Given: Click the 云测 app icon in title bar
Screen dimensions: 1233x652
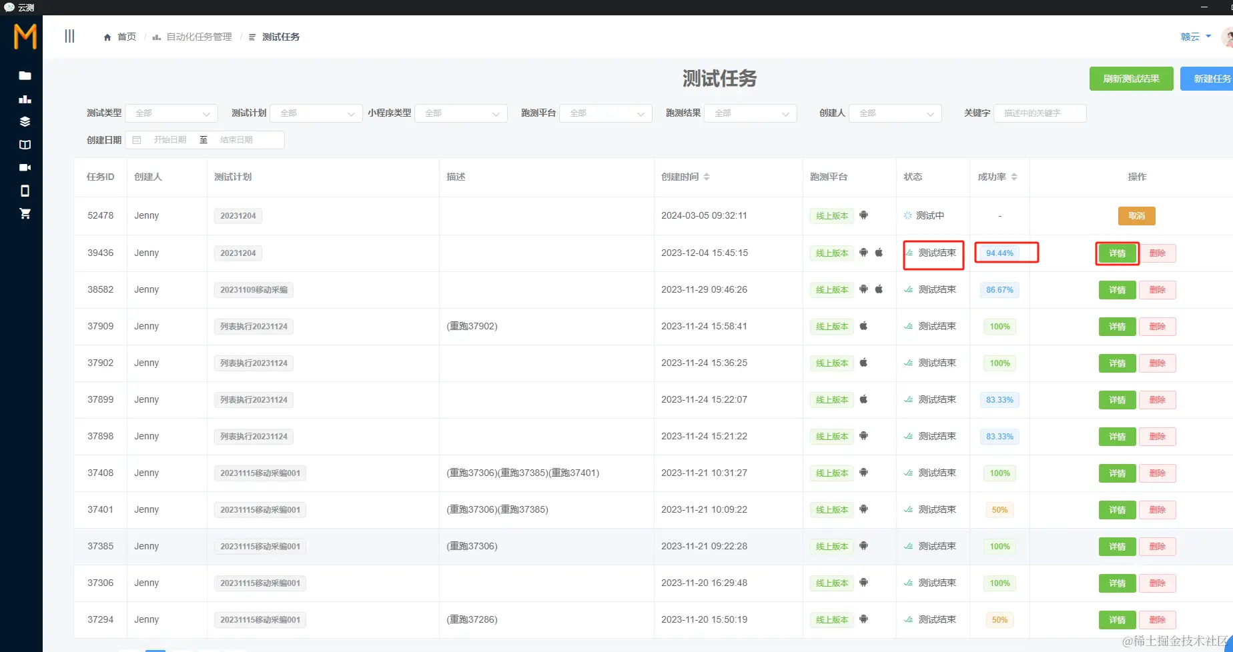Looking at the screenshot, I should pos(9,7).
